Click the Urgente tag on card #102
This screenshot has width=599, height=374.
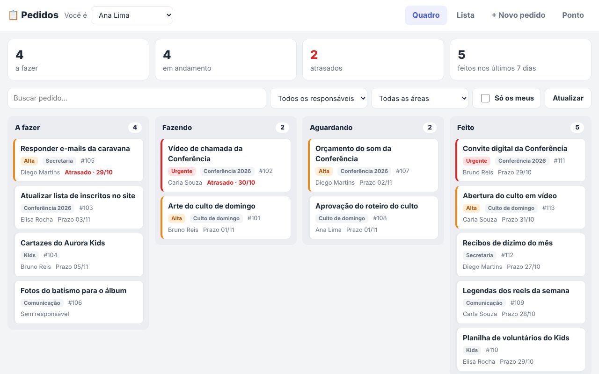182,171
